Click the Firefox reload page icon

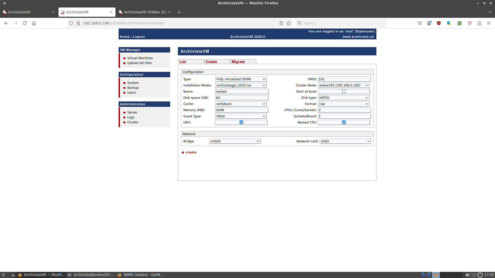(25, 23)
